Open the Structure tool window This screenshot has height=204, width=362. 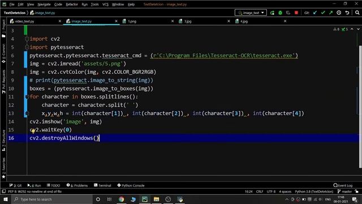click(3, 141)
